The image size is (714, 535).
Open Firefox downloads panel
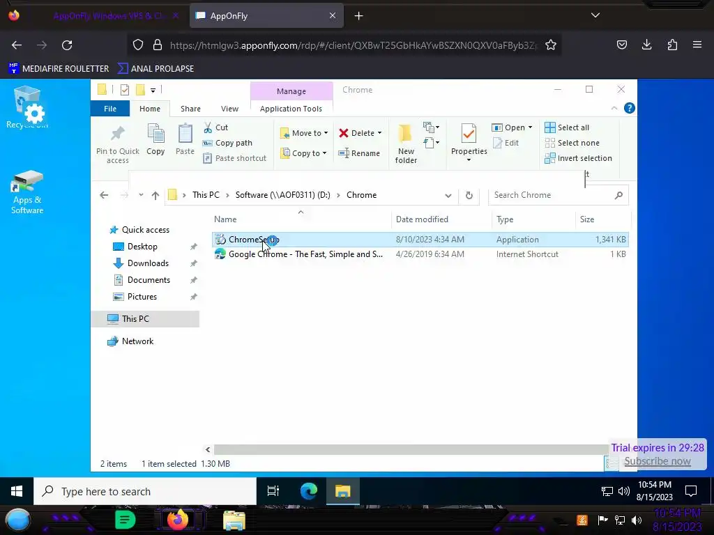[x=646, y=45]
